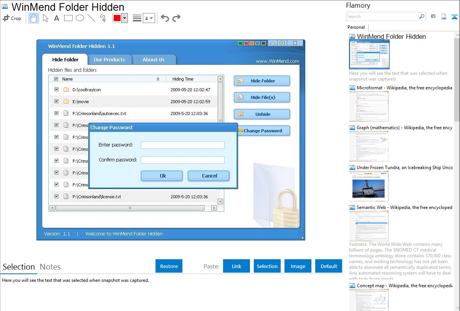Click the Hide Folder button on the right
This screenshot has height=311, width=460.
262,81
